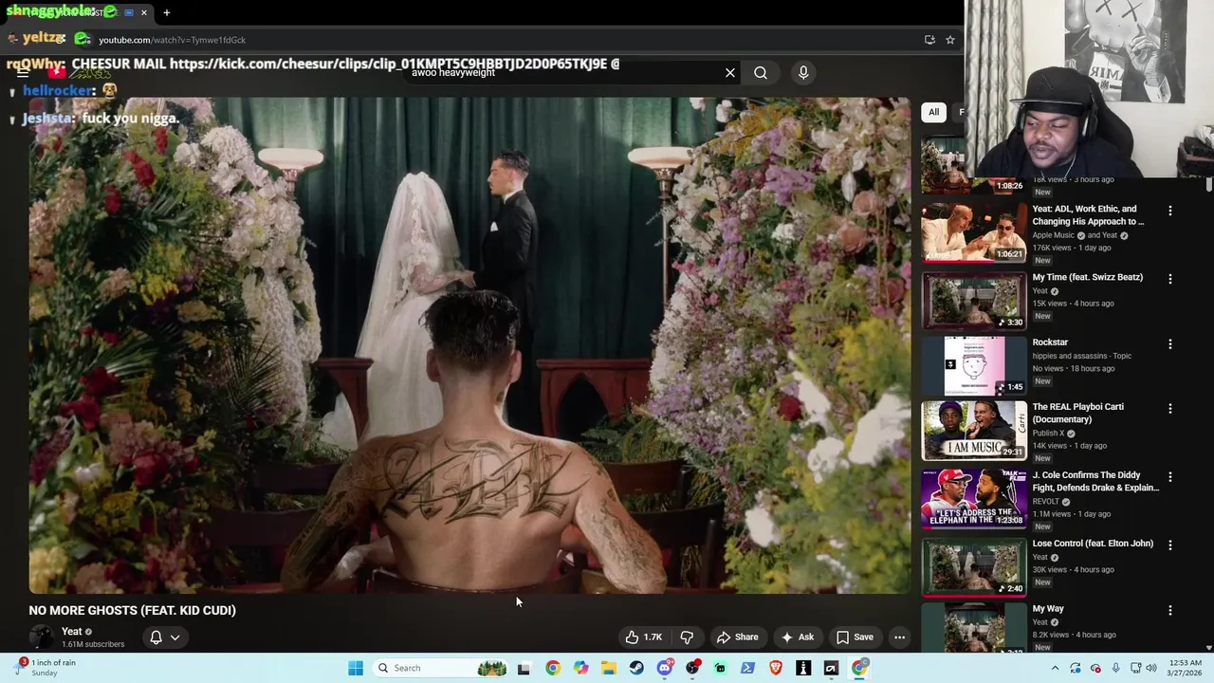
Task: Open J. Cole Confirms The Diddy Fight title
Action: [1095, 481]
